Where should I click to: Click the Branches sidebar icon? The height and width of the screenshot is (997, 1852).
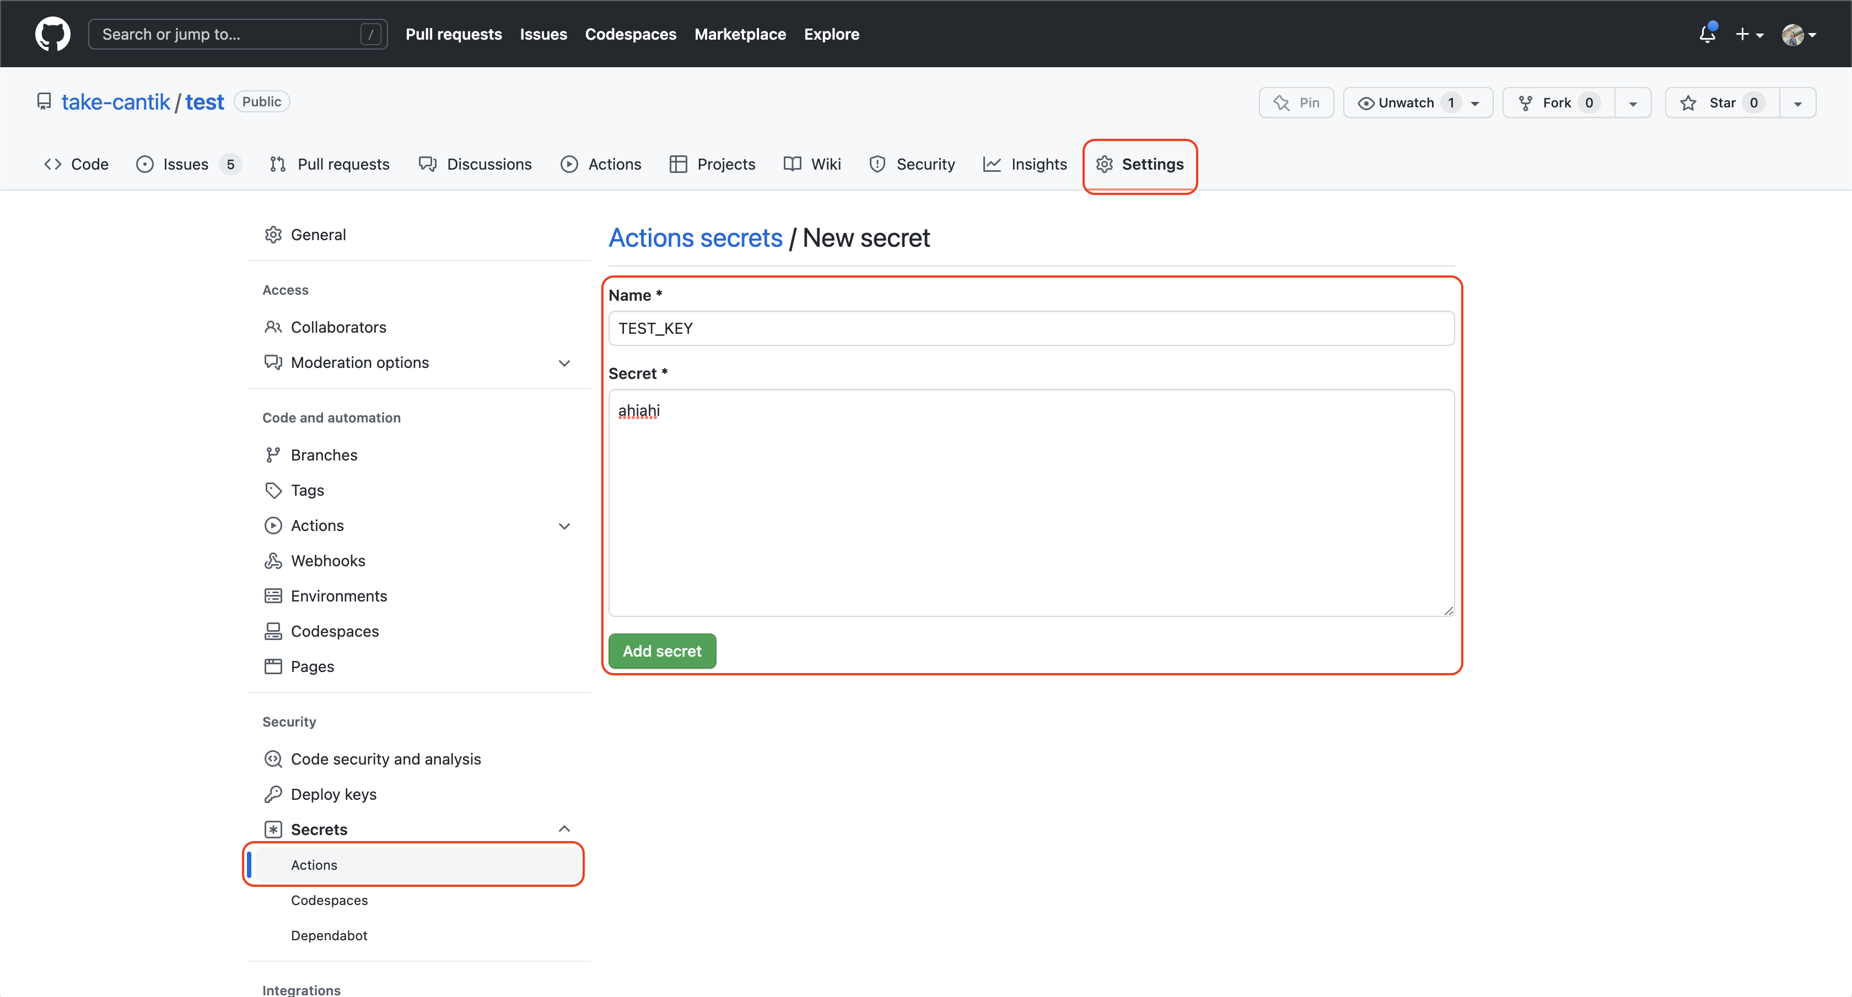272,456
